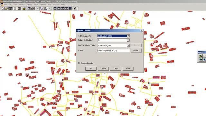Viewport: 206px width, 116px height.
Task: Expand the Column to Update dropdown
Action: pyautogui.click(x=128, y=40)
